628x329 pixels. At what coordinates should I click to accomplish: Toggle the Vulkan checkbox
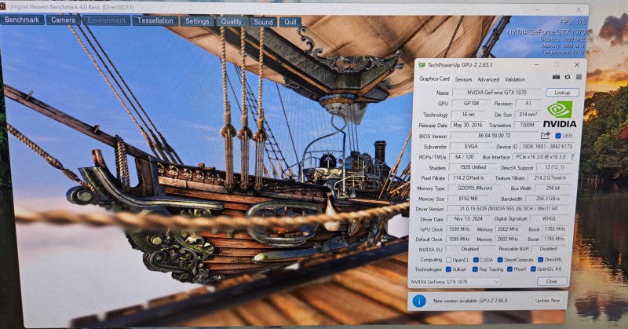[448, 269]
